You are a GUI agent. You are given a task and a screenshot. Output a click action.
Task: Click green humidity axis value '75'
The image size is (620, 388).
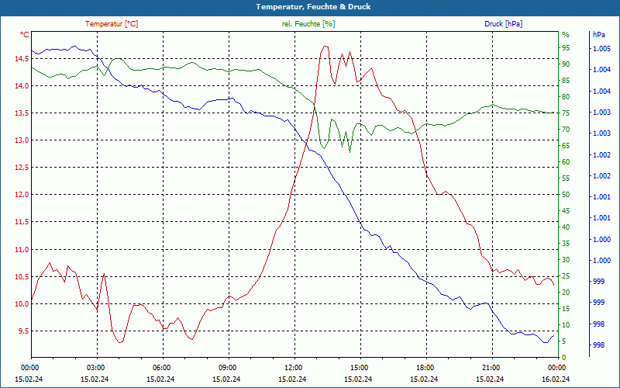567,113
